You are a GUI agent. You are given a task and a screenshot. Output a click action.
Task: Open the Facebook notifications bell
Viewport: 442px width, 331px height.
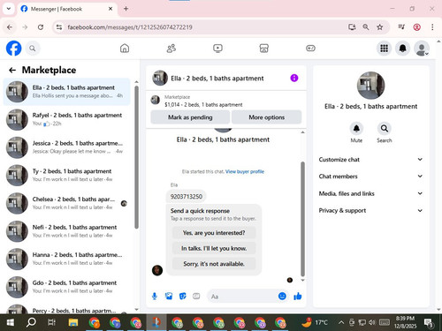coord(403,49)
